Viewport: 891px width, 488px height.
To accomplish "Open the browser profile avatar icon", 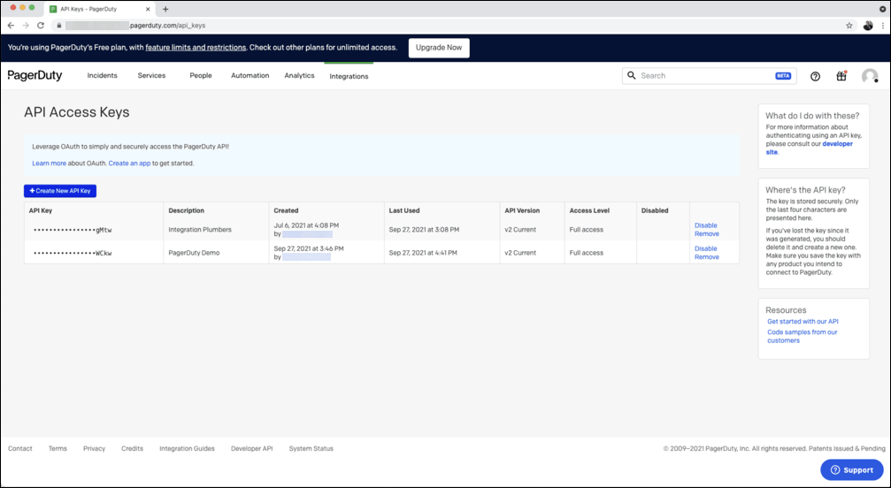I will coord(868,26).
